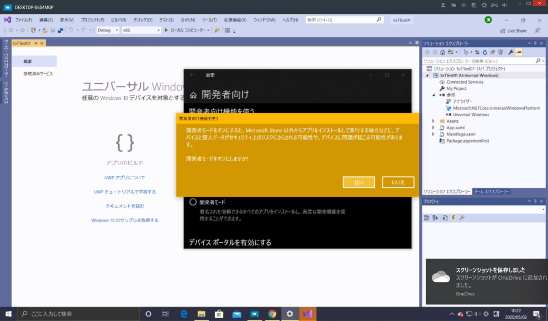The image size is (548, 321).
Task: Click the Home icon in Solution Explorer
Action: click(x=443, y=52)
